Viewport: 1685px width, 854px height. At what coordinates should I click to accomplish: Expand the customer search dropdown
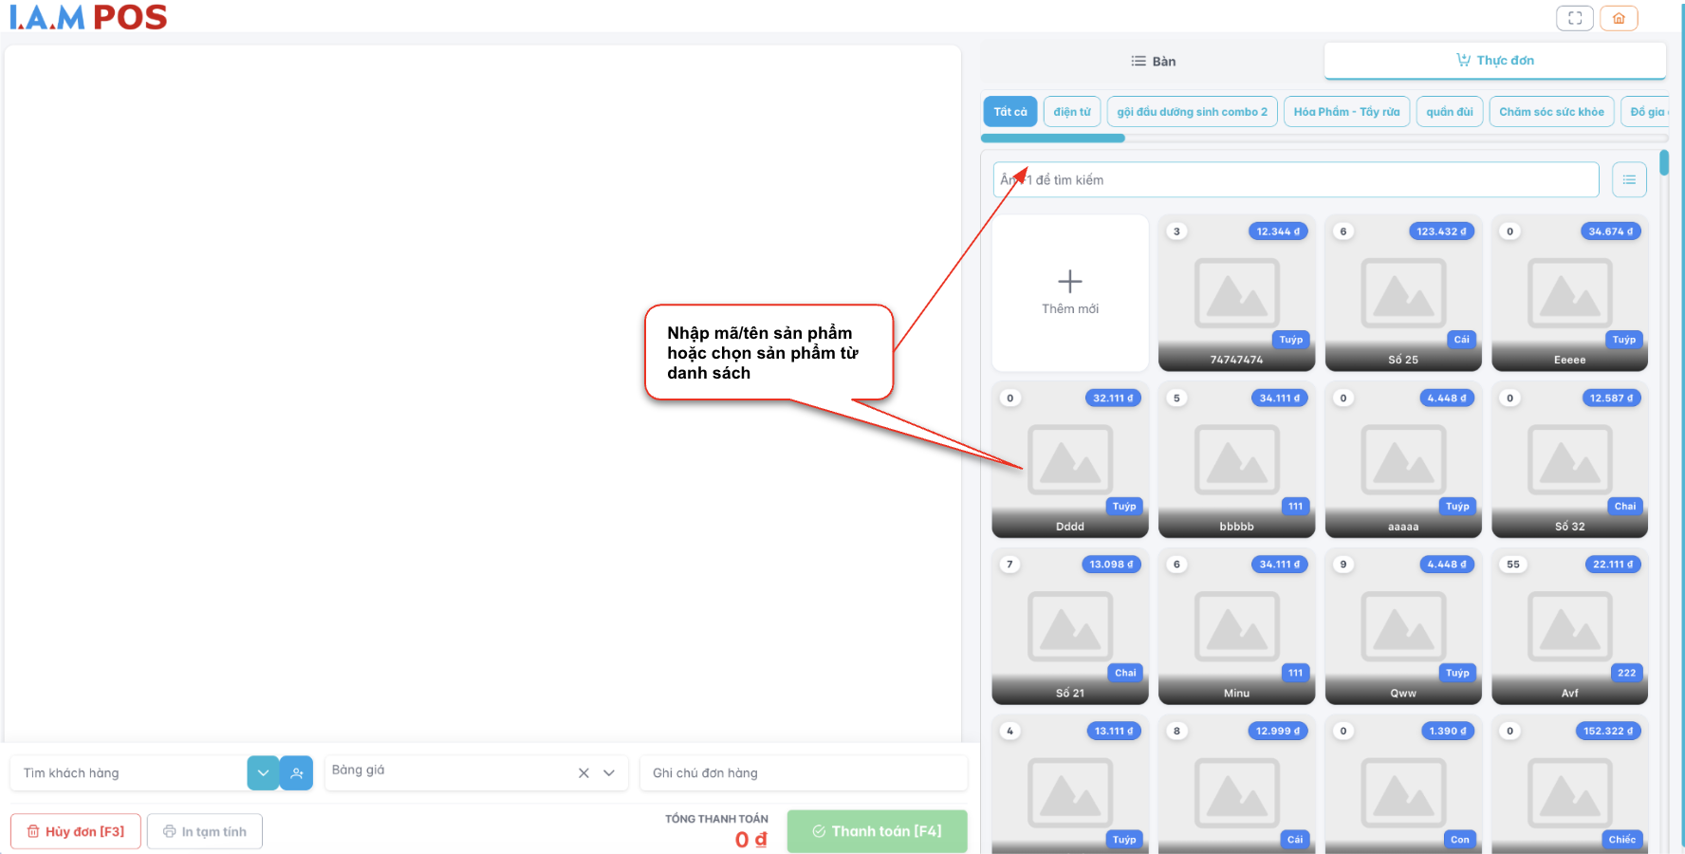tap(263, 773)
